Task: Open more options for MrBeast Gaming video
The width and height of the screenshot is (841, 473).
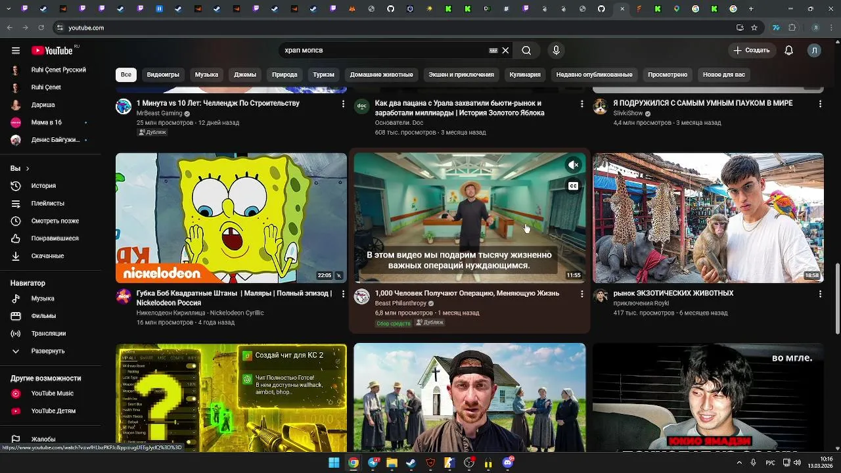Action: pos(343,104)
